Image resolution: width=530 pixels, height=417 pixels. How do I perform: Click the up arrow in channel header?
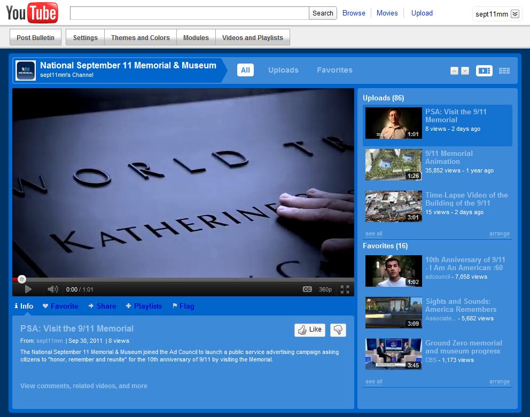tap(454, 71)
